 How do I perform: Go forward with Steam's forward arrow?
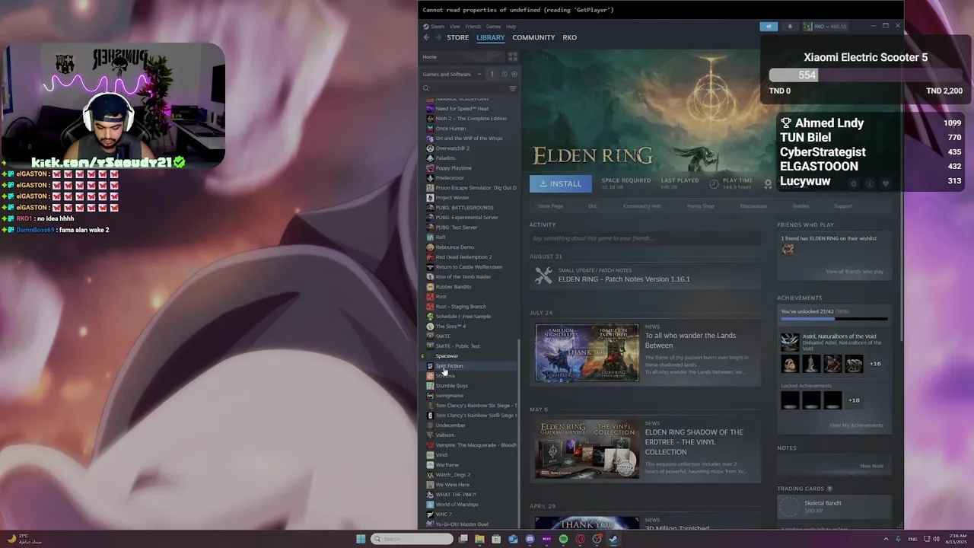point(438,37)
